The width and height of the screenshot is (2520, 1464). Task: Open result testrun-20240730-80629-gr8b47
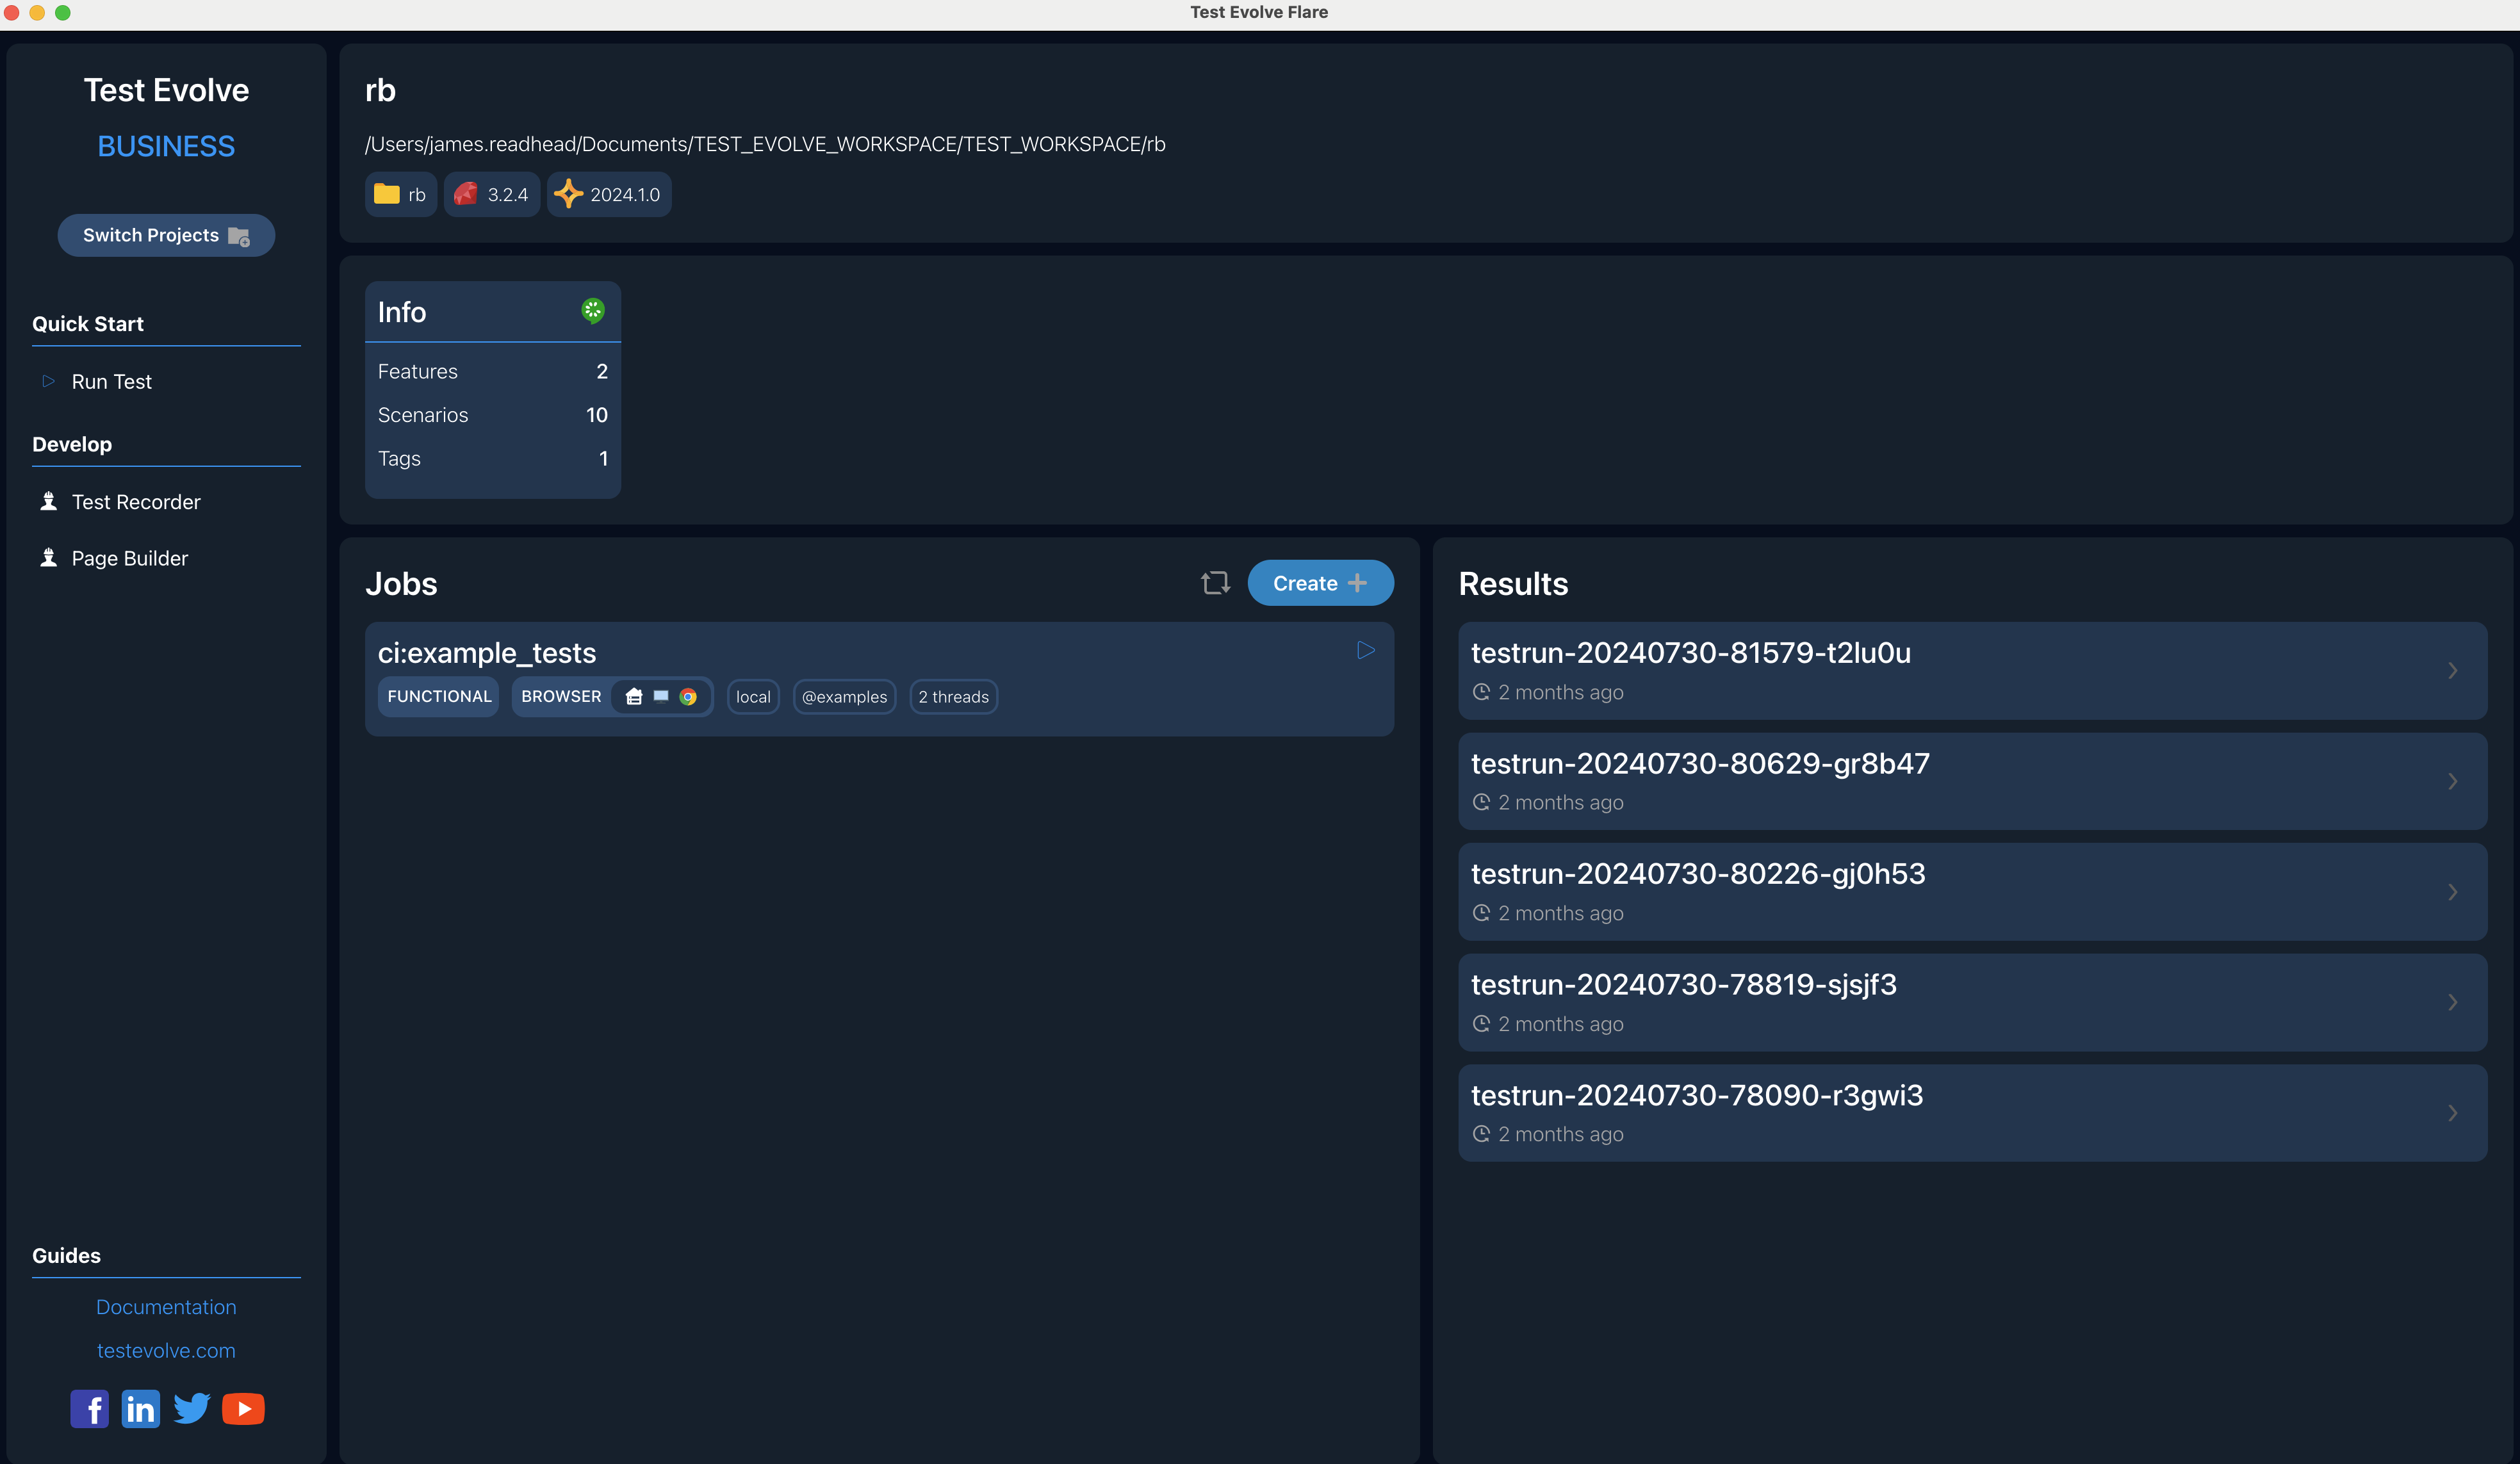point(1972,781)
